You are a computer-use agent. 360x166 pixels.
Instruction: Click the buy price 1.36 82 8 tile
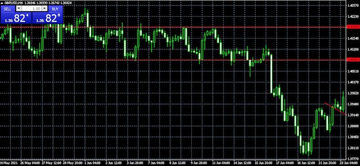coord(48,18)
